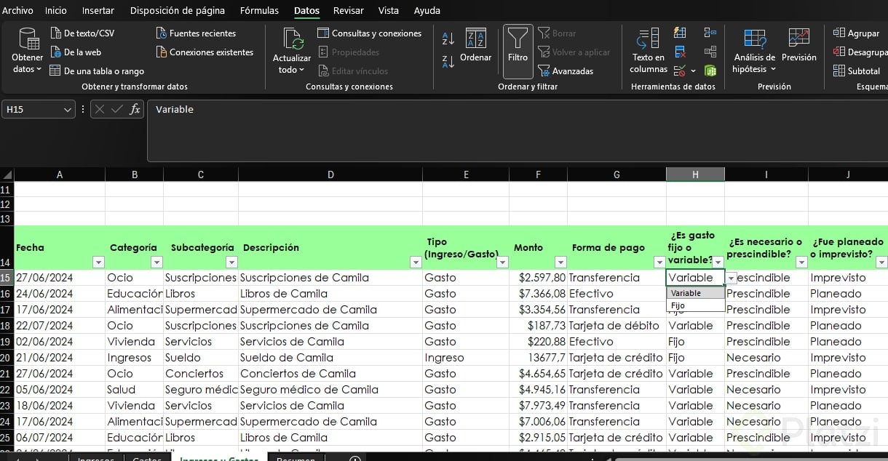Select Variable in the dropdown list
This screenshot has width=888, height=461.
(x=686, y=293)
